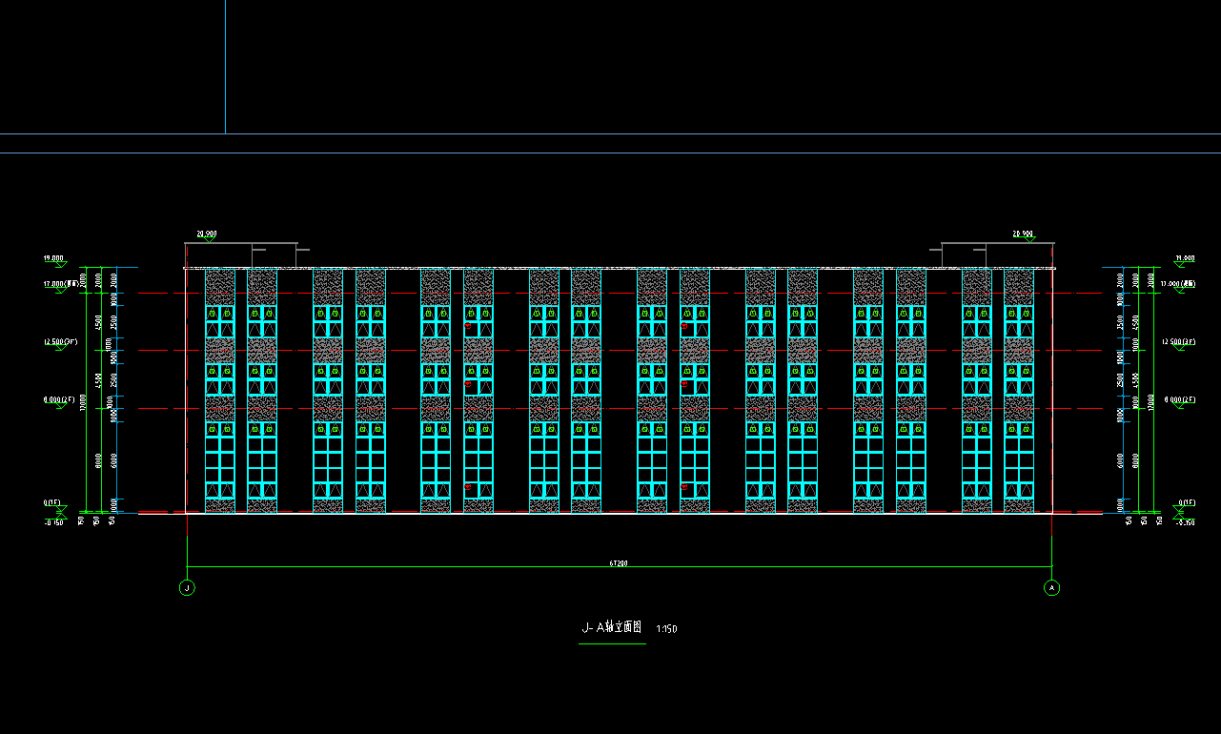This screenshot has height=734, width=1221.
Task: Click the 1:150 scale text
Action: [667, 629]
